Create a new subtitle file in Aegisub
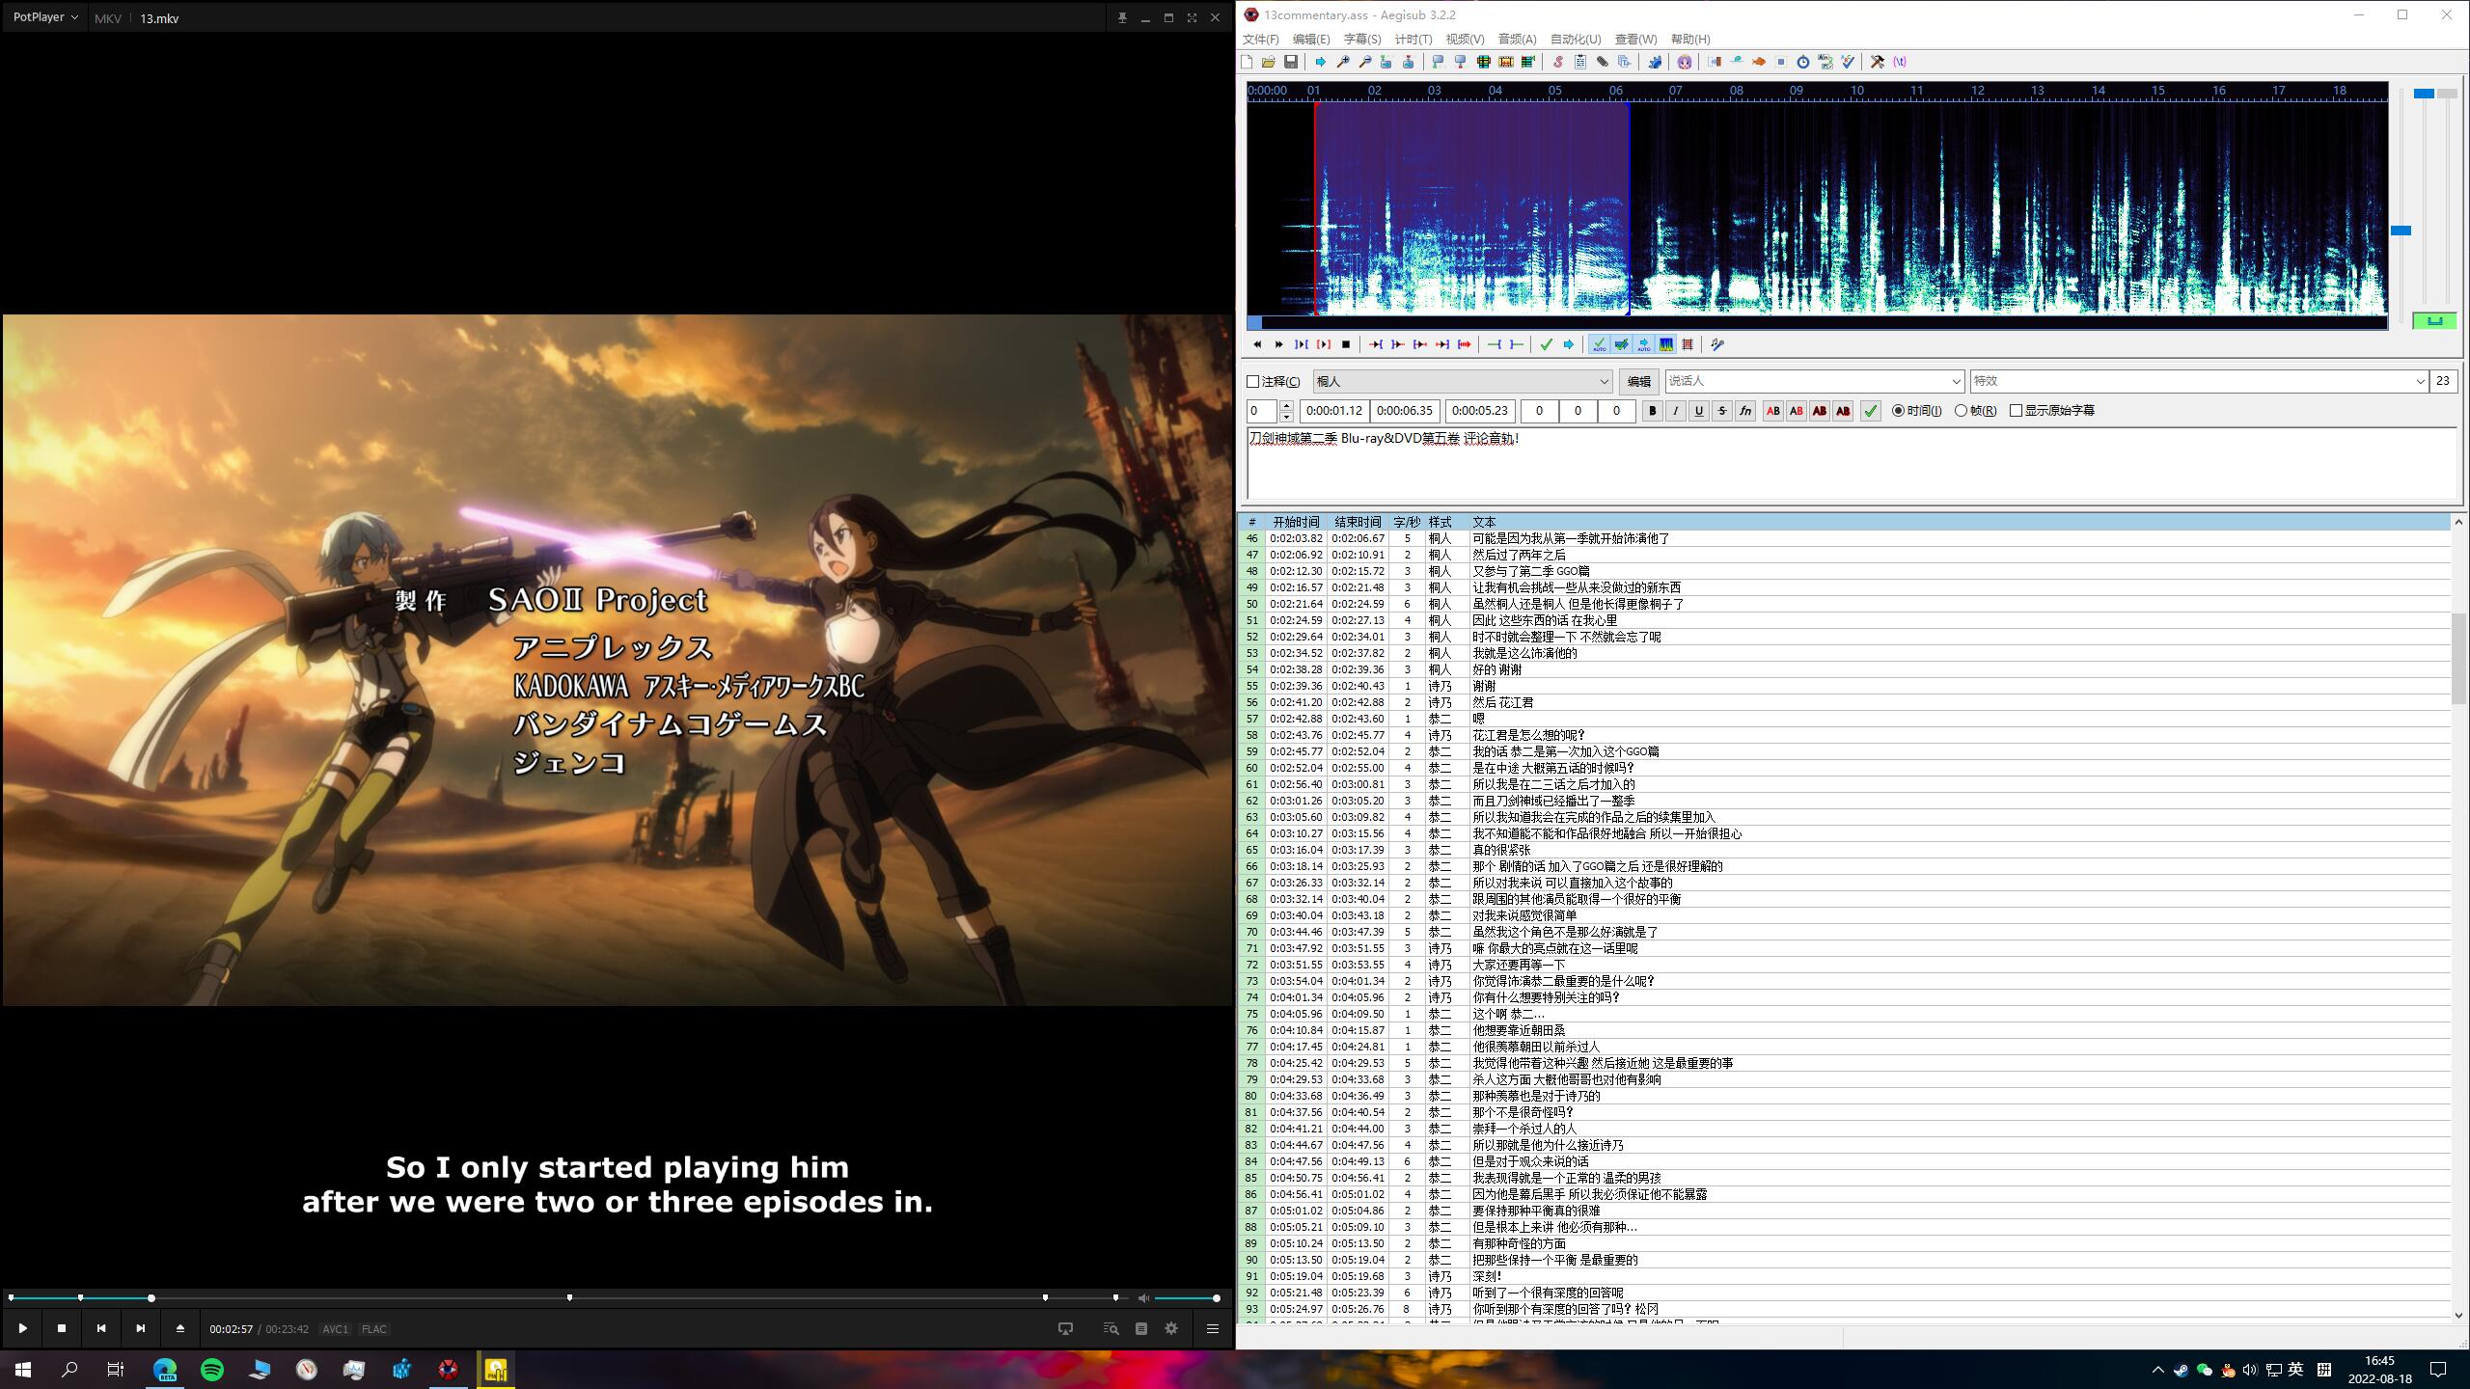The width and height of the screenshot is (2470, 1389). [x=1247, y=62]
